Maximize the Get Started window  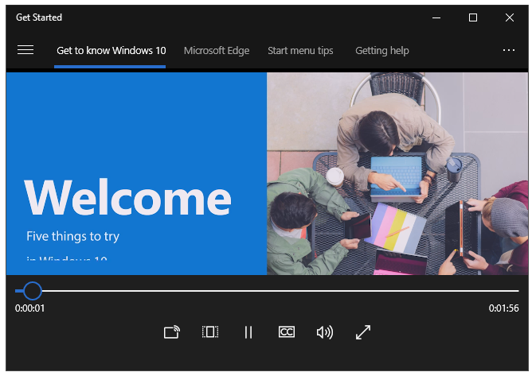tap(473, 17)
